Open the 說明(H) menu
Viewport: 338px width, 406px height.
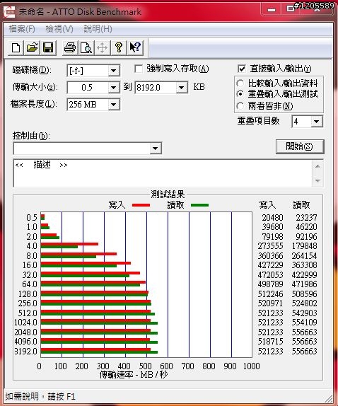coord(98,29)
